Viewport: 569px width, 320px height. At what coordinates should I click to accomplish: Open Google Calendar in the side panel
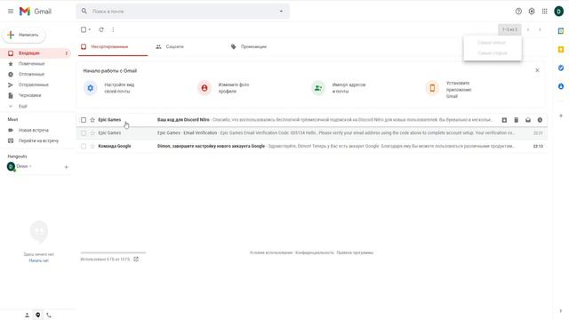coord(561,31)
